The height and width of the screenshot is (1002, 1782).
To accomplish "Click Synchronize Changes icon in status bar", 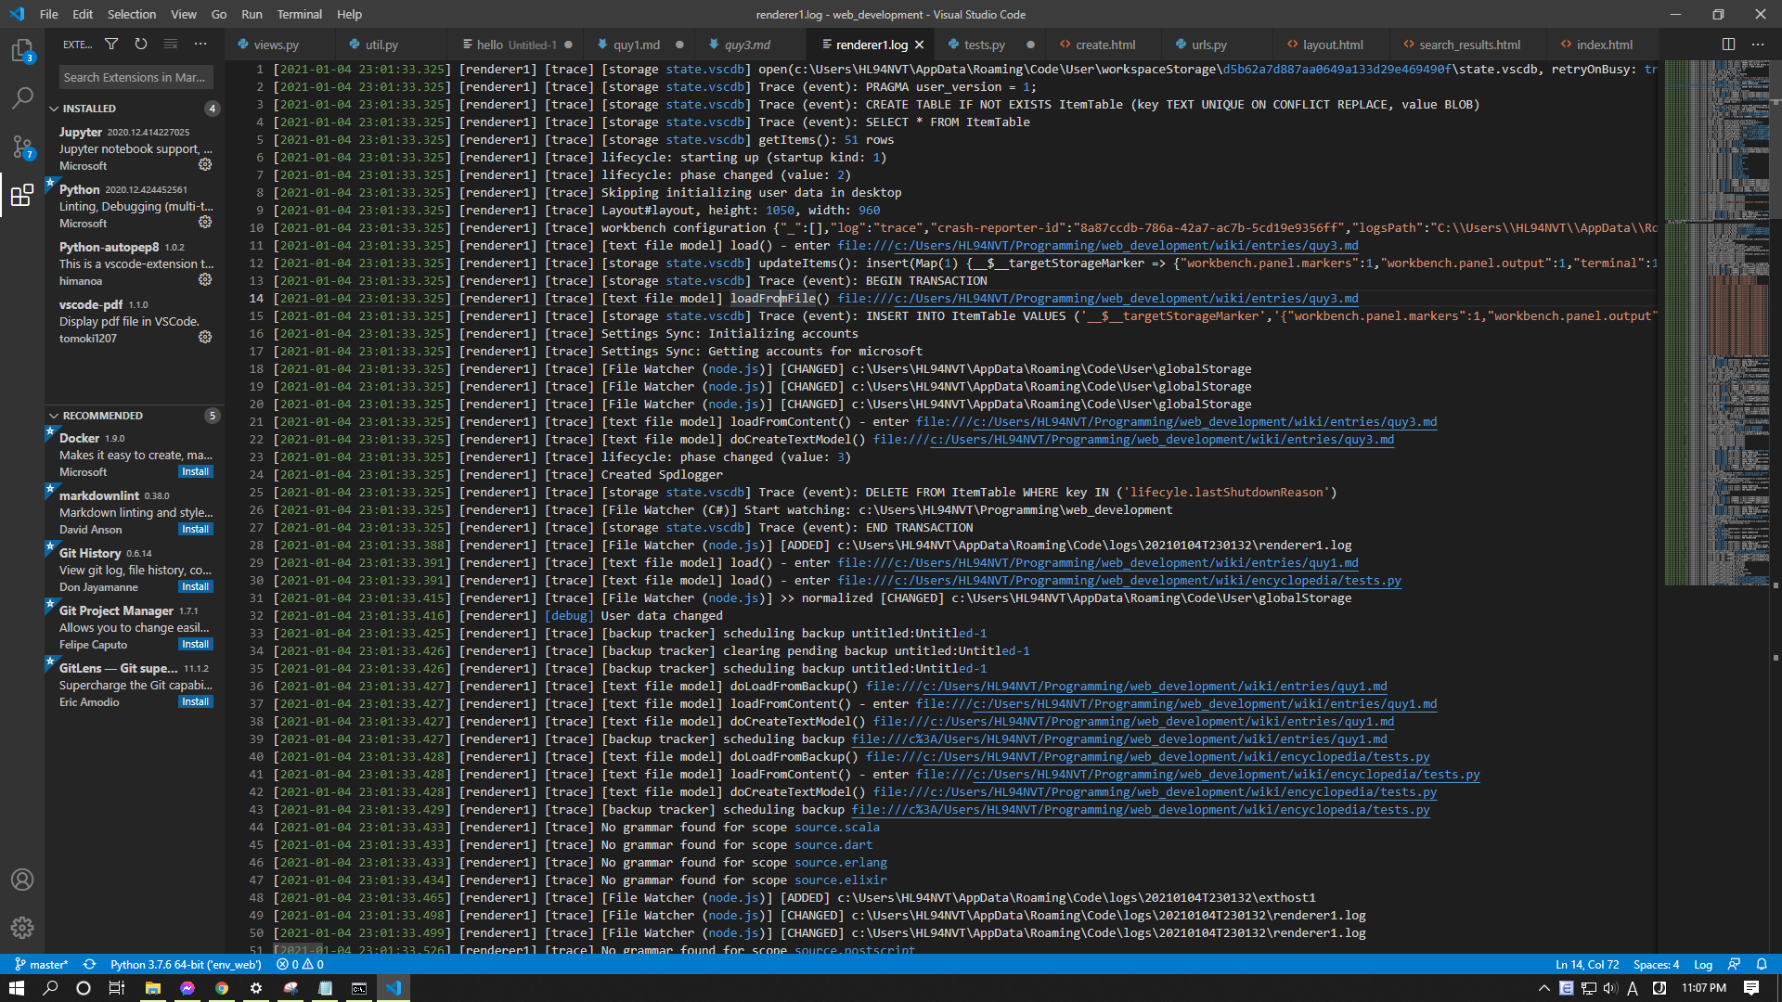I will 89,964.
